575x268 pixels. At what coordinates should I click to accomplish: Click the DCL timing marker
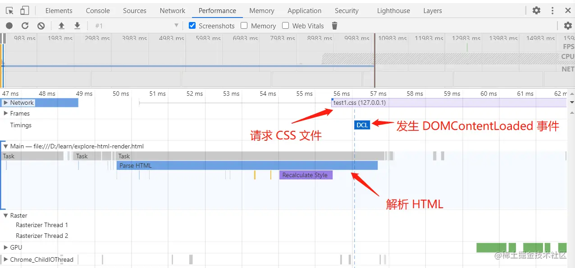click(362, 125)
